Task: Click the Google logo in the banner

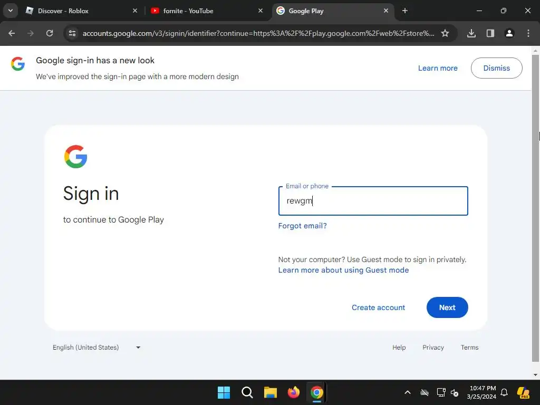Action: 18,64
